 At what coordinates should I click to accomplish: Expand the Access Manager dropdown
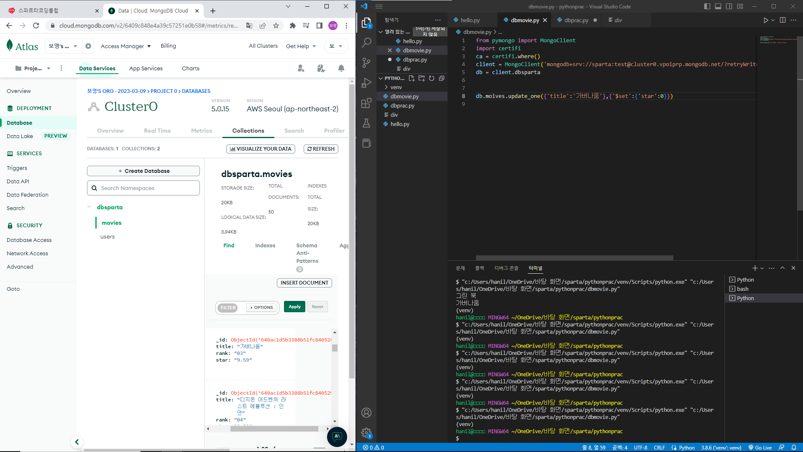125,46
